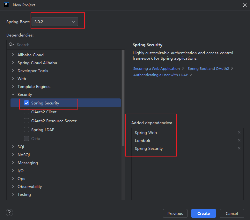Expand the I/O category

coord(13,170)
